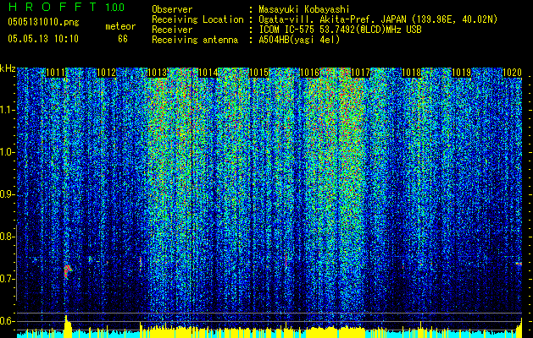Screen dimensions: 533x338
Task: Click the tall yellow power spike near 1011
Action: 67,326
